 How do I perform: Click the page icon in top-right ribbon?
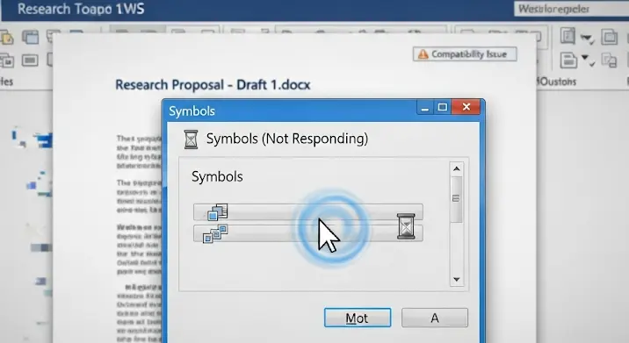click(x=568, y=37)
